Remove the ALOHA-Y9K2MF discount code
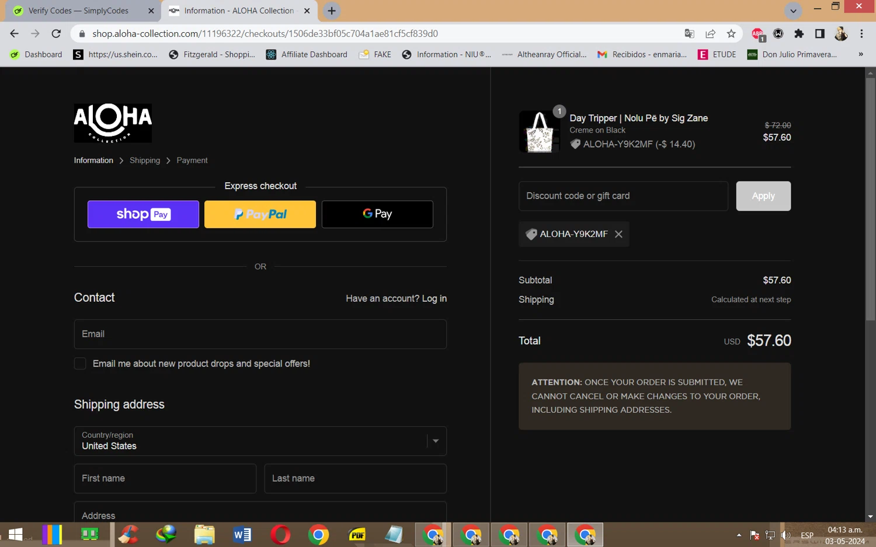The width and height of the screenshot is (876, 547). pos(618,234)
